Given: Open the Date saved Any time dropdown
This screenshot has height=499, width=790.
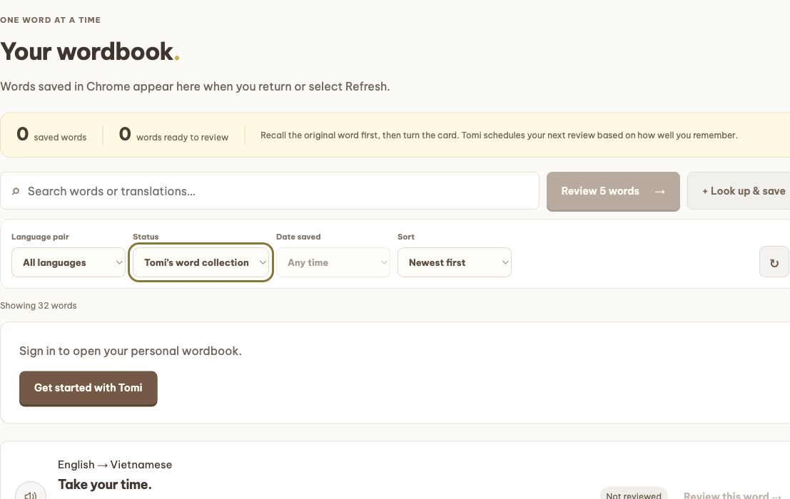Looking at the screenshot, I should [333, 262].
